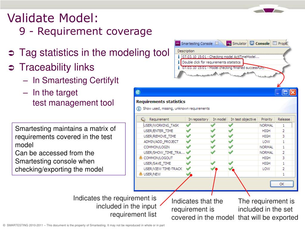The width and height of the screenshot is (305, 229).
Task: Select the Console tab
Action: tap(260, 44)
